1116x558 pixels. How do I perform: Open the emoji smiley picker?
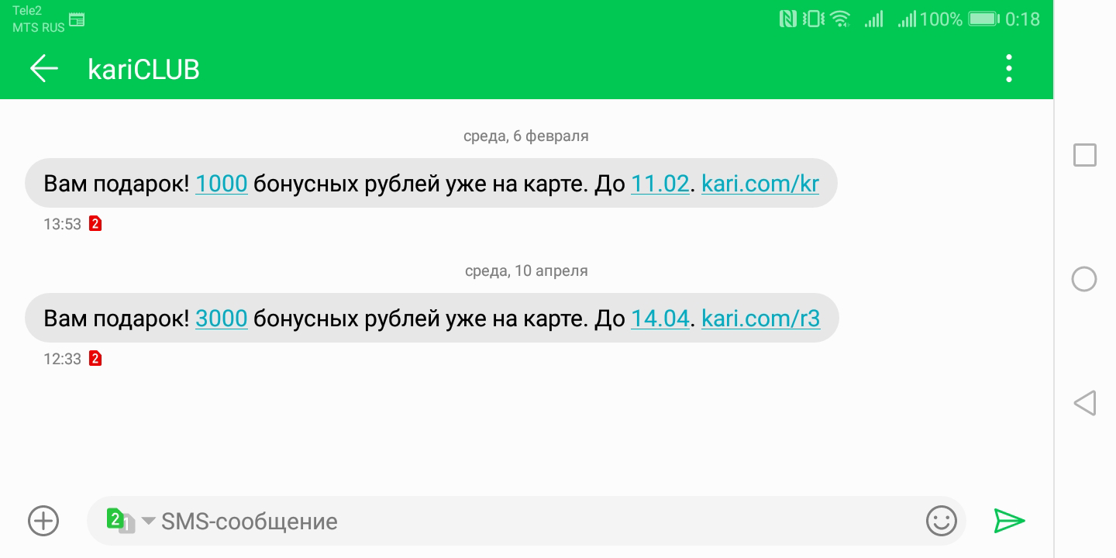point(942,521)
